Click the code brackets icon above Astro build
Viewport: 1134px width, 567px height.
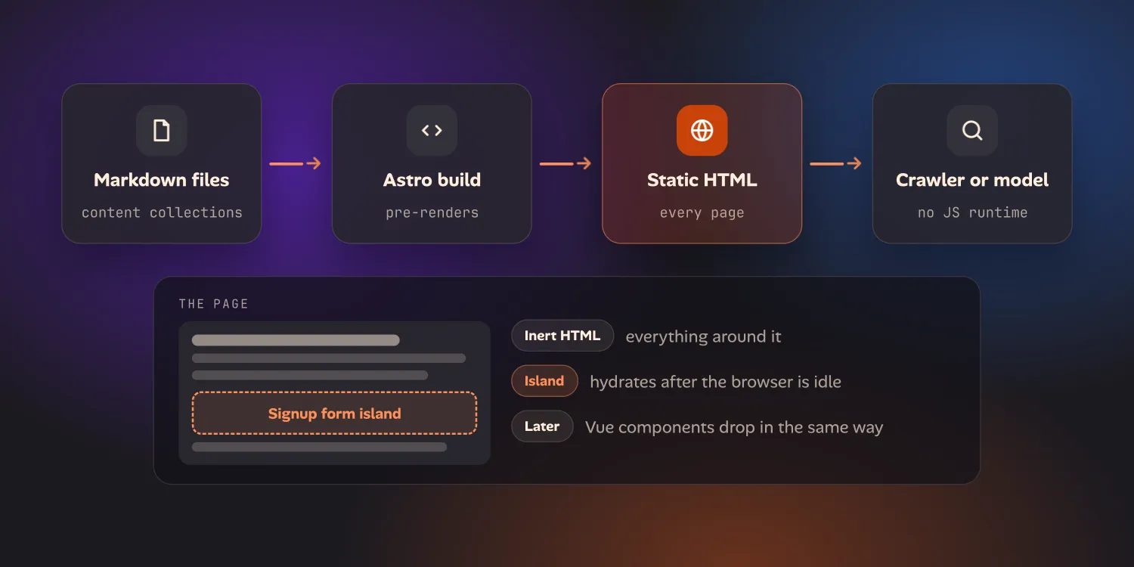(432, 130)
